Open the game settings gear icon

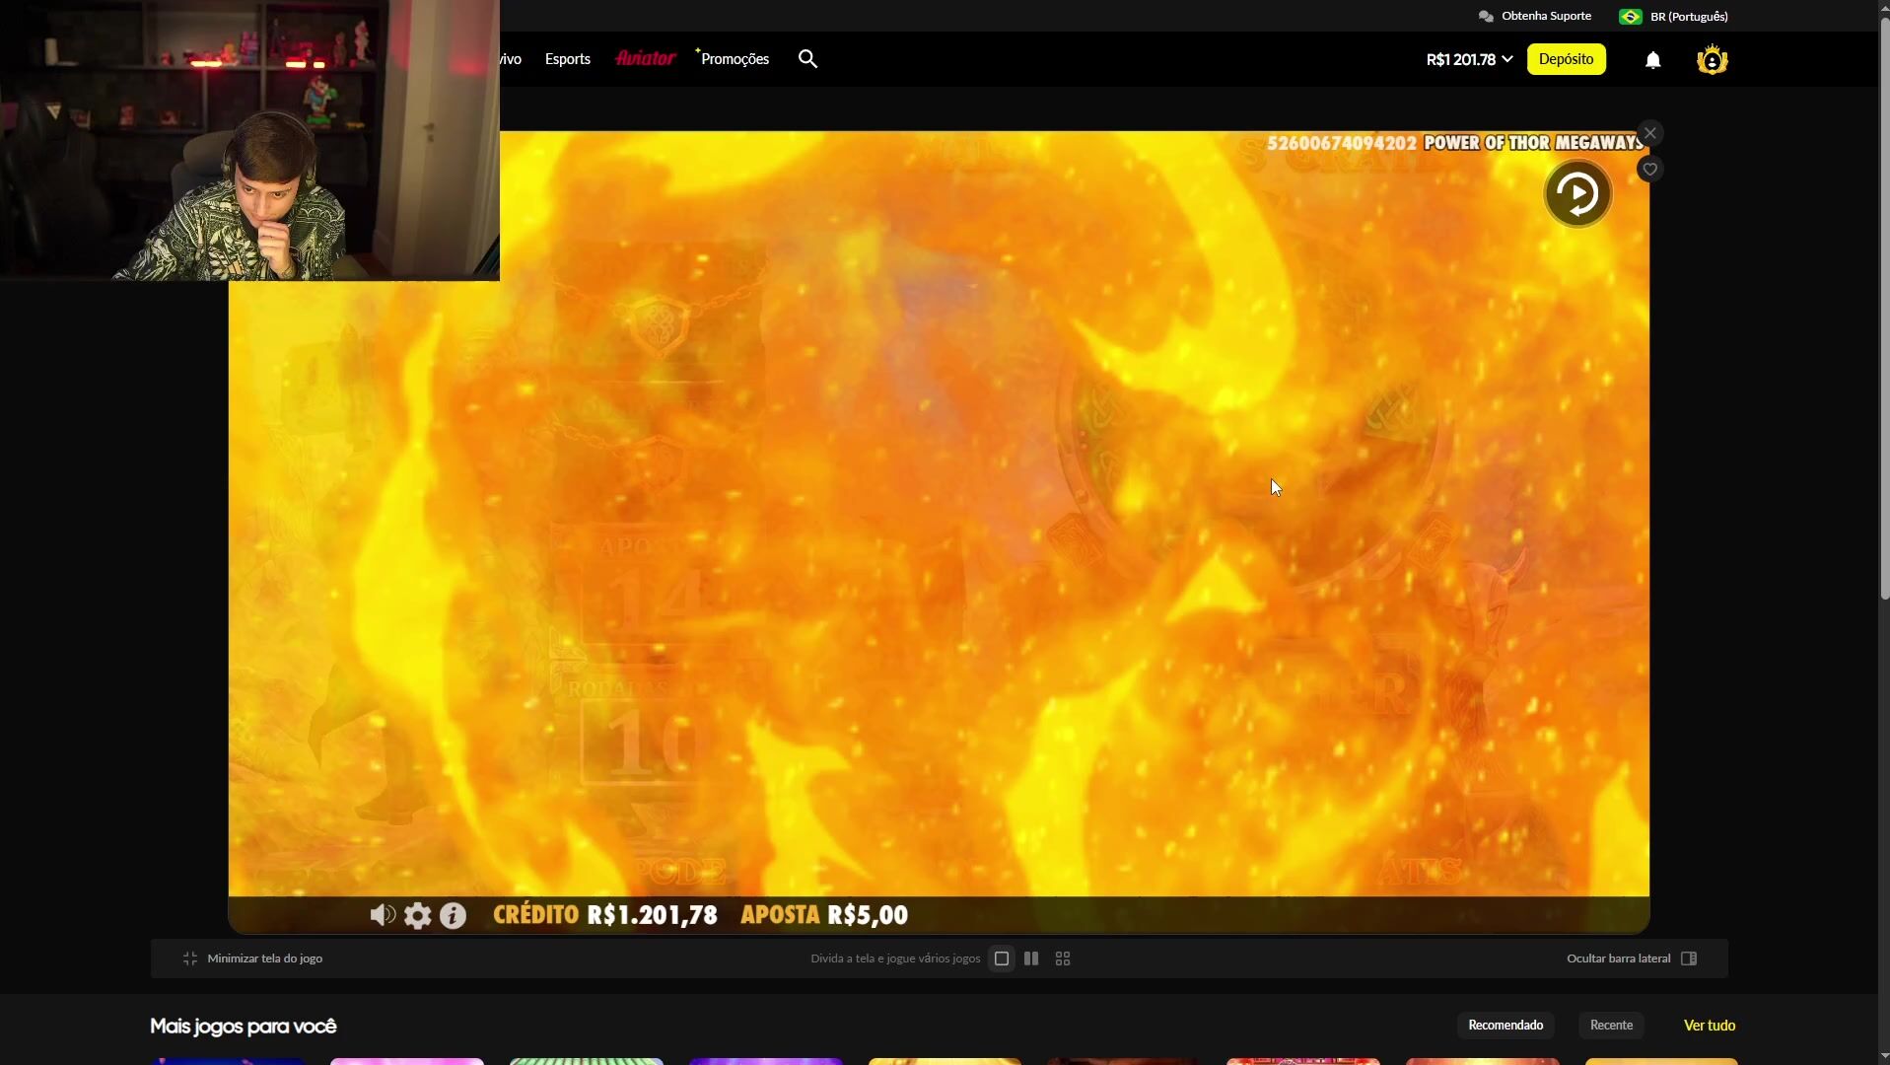pos(418,916)
